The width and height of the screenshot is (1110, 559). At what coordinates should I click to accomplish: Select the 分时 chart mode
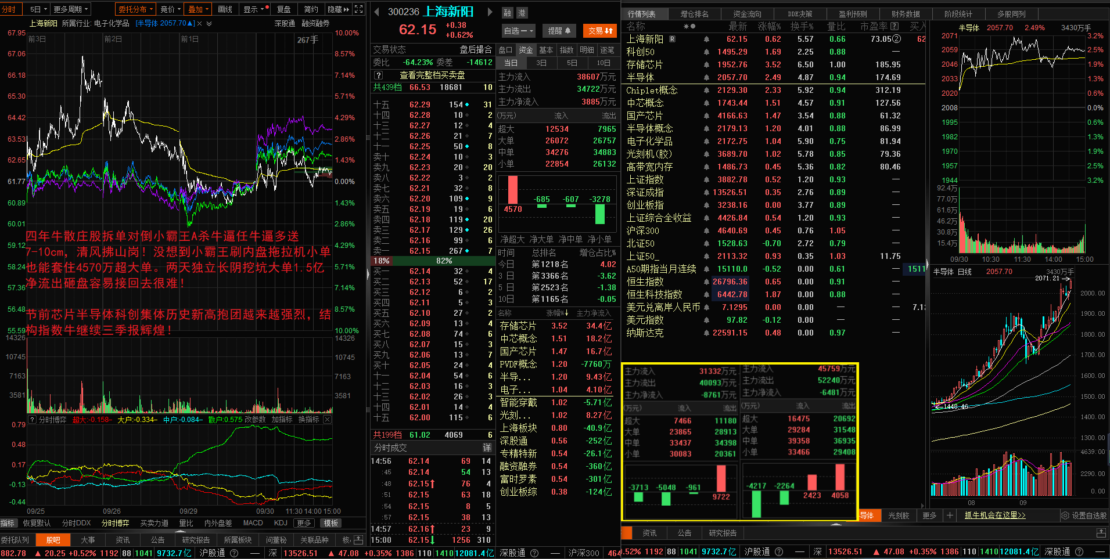(x=11, y=9)
